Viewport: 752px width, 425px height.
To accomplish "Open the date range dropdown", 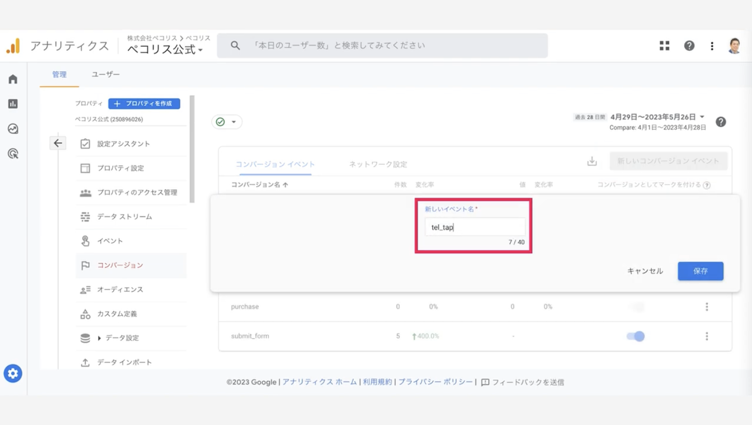I will (x=658, y=117).
